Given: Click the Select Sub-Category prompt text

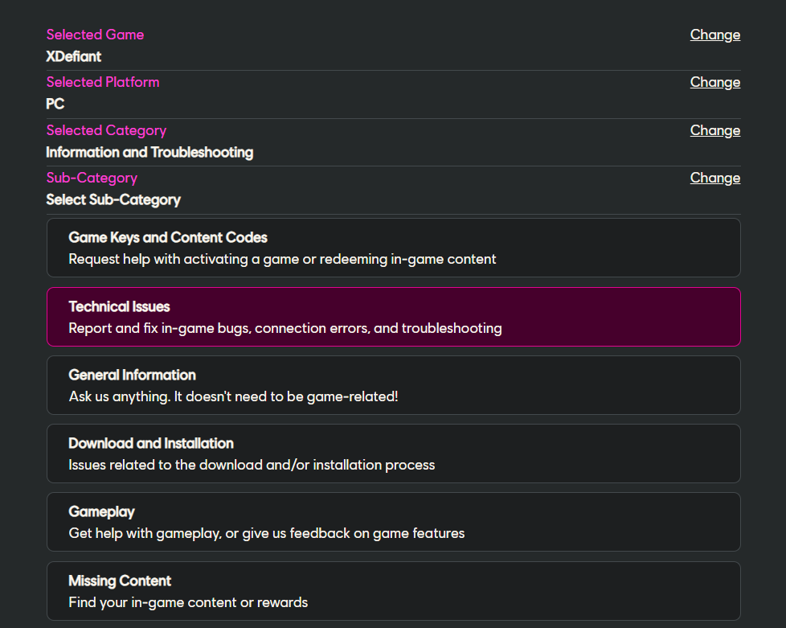Looking at the screenshot, I should click(113, 199).
